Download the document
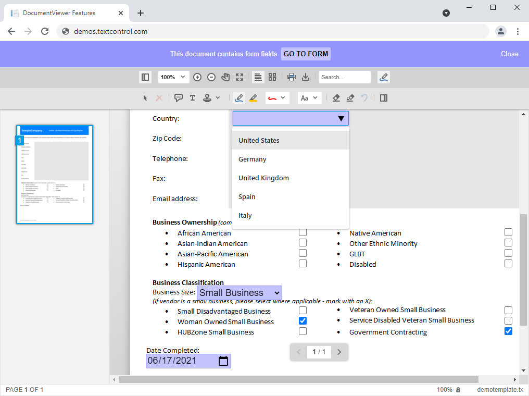529x396 pixels. click(x=306, y=77)
